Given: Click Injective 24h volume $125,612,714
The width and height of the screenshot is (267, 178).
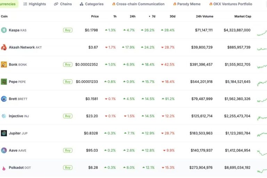Looking at the screenshot, I should [202, 116].
